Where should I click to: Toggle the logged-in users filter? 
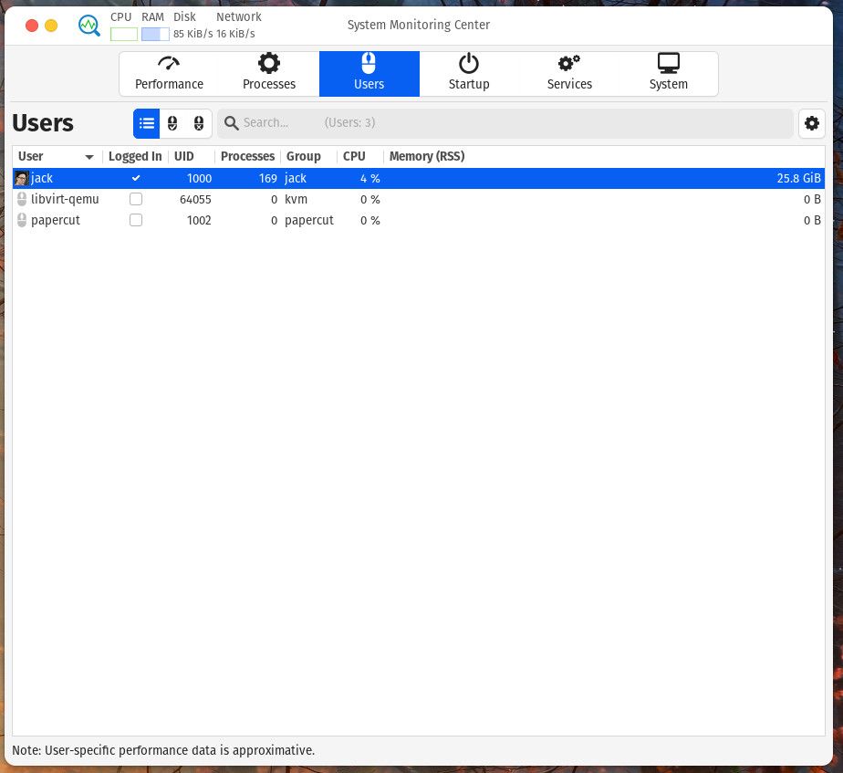click(x=172, y=123)
